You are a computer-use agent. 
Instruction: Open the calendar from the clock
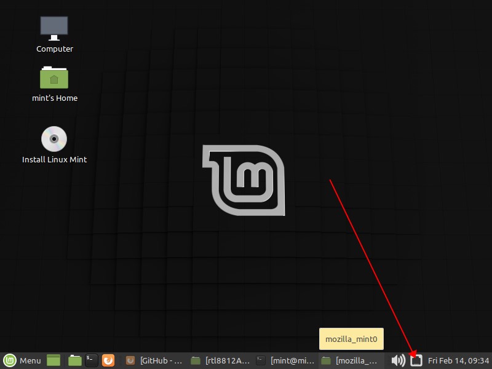458,360
